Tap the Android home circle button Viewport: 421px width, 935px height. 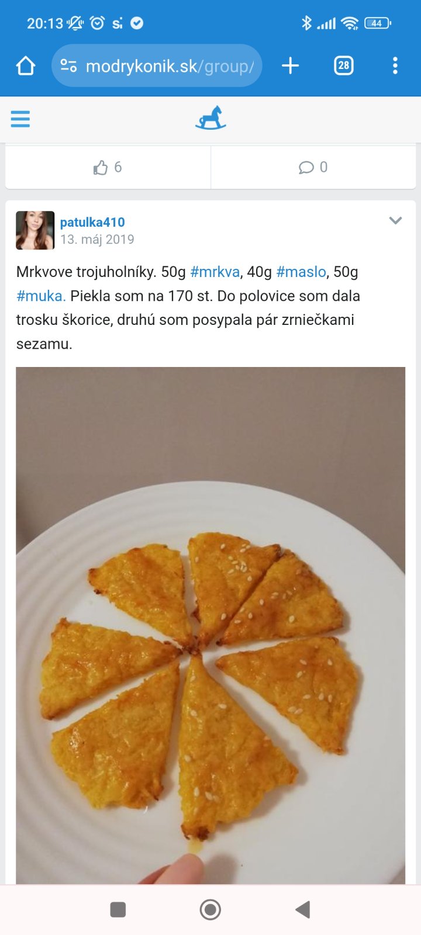pyautogui.click(x=210, y=909)
